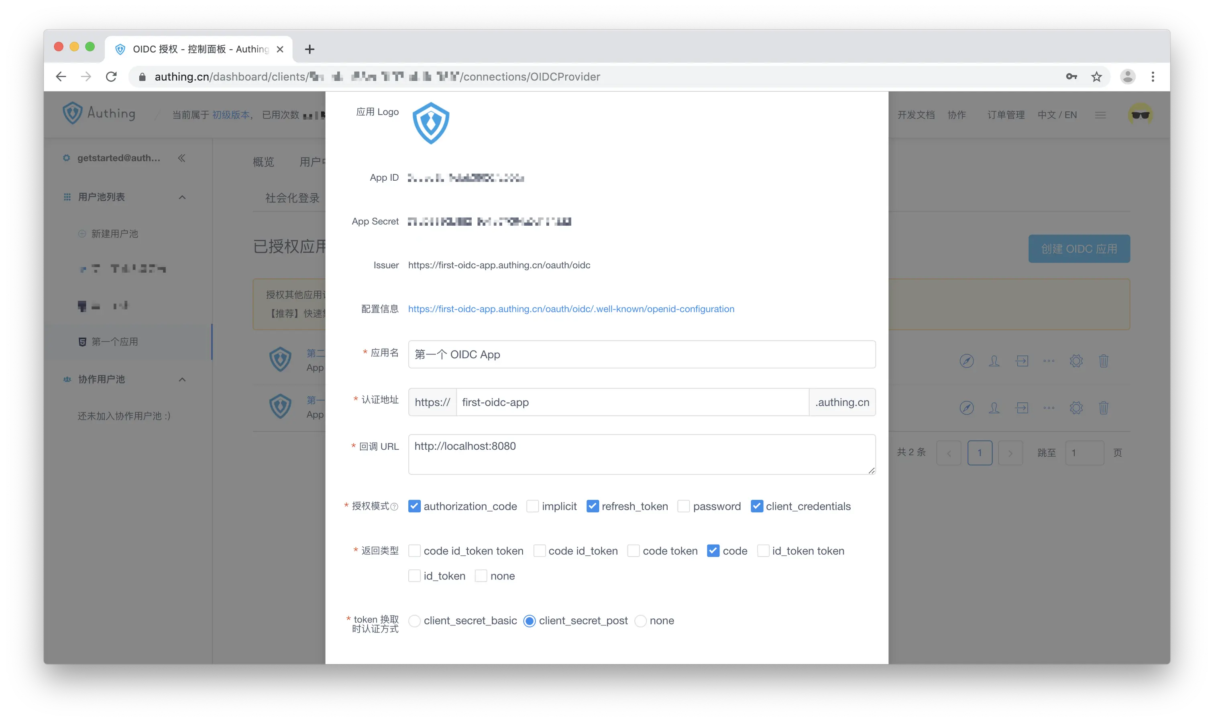The image size is (1214, 722).
Task: Click the 创建 OIDC 应用 button
Action: tap(1079, 249)
